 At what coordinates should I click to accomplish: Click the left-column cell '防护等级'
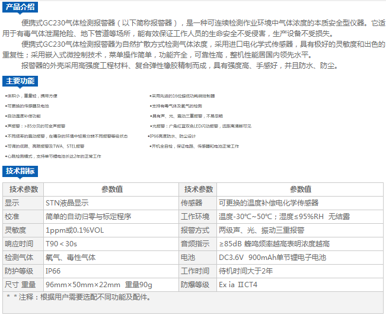pos(23,271)
